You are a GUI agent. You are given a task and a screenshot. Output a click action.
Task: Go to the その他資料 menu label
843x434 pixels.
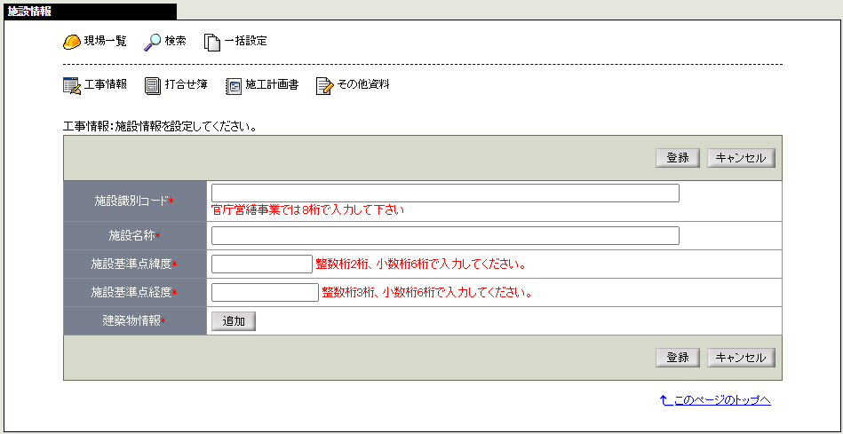tap(363, 84)
